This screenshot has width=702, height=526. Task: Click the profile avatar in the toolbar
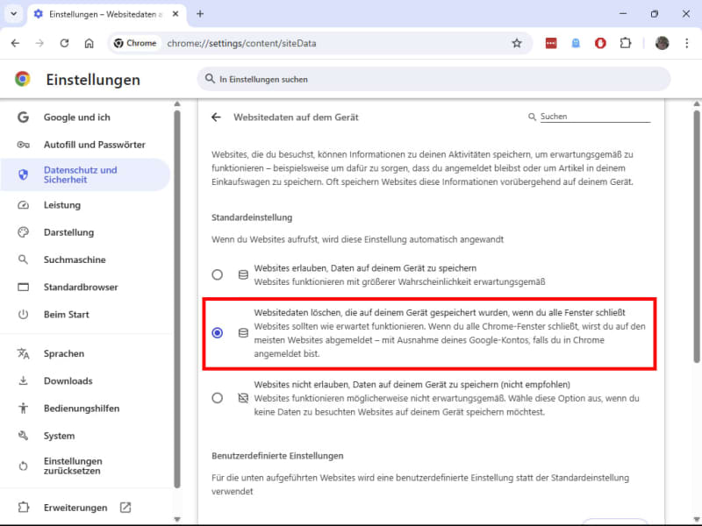[x=662, y=43]
